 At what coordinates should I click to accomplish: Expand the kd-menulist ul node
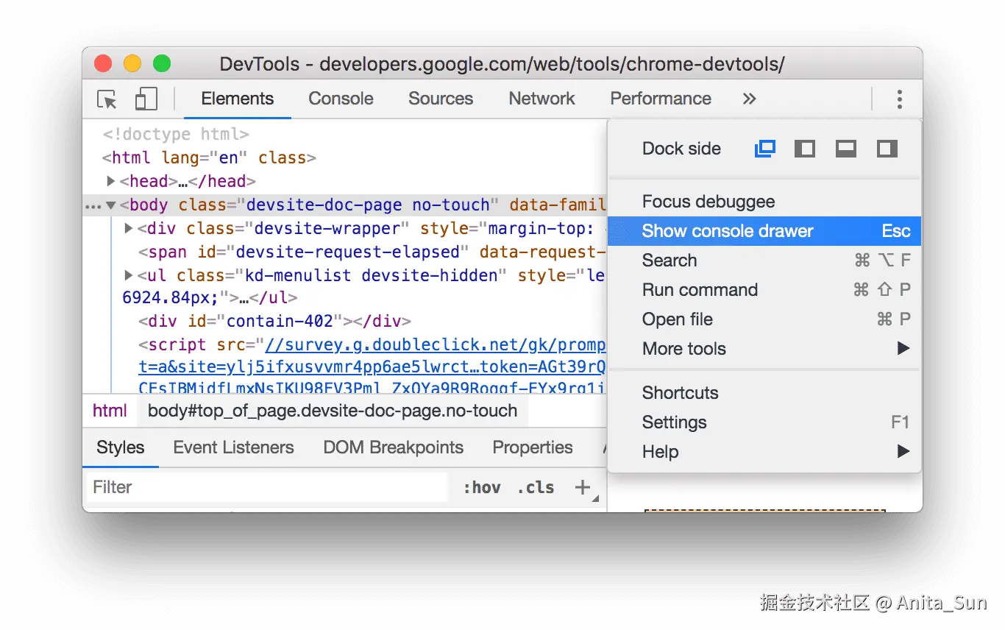click(129, 275)
